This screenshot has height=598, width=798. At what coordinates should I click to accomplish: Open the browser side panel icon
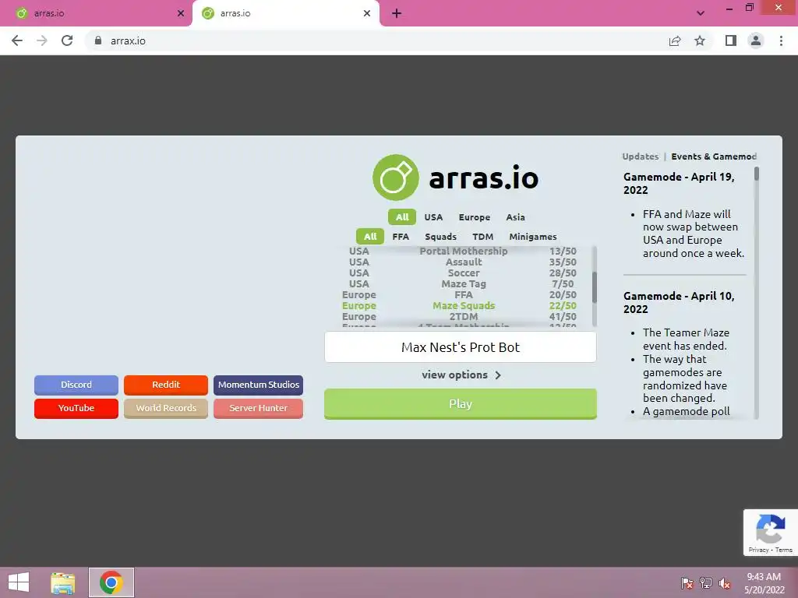pos(731,40)
